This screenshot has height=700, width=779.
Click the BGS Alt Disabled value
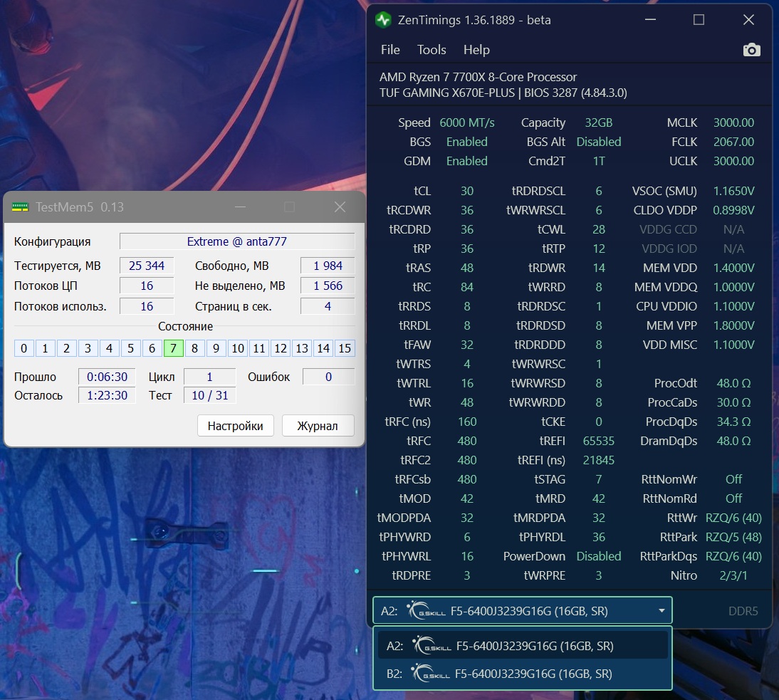coord(599,142)
